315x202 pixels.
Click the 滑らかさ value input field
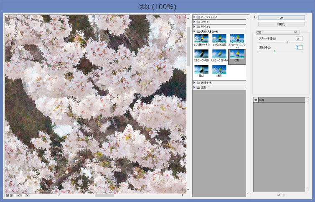299,47
